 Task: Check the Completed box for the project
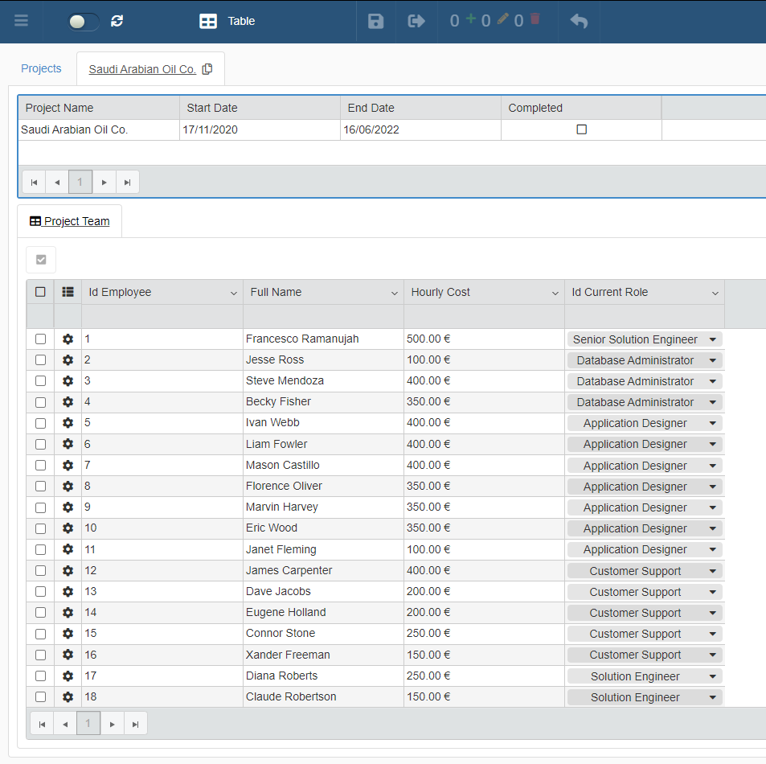coord(582,129)
